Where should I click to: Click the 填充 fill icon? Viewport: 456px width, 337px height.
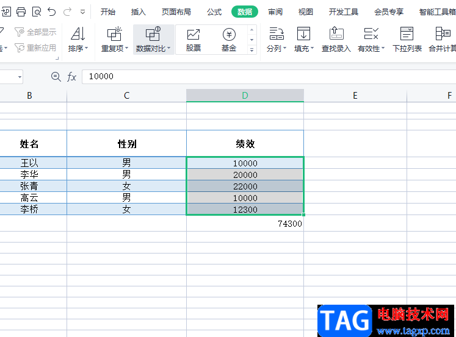click(x=303, y=34)
